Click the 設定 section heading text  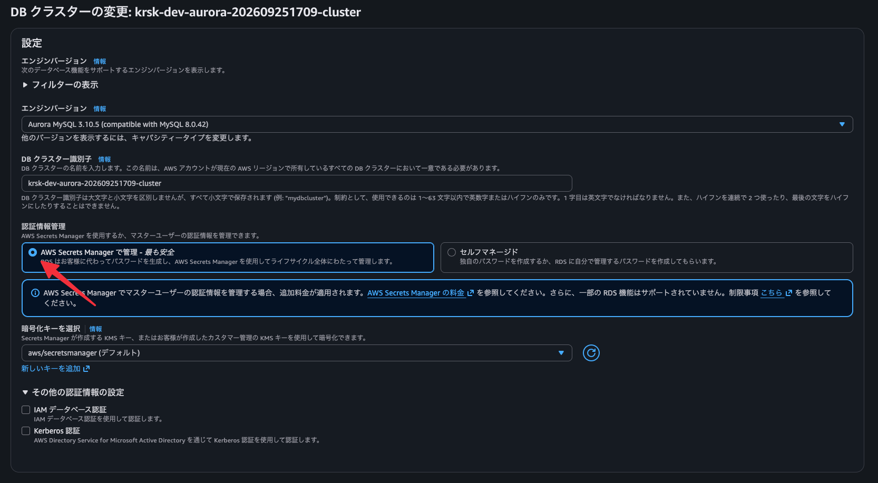[x=32, y=43]
